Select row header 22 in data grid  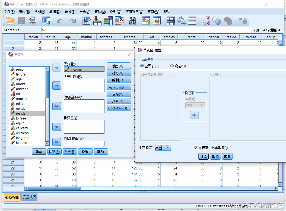click(13, 168)
